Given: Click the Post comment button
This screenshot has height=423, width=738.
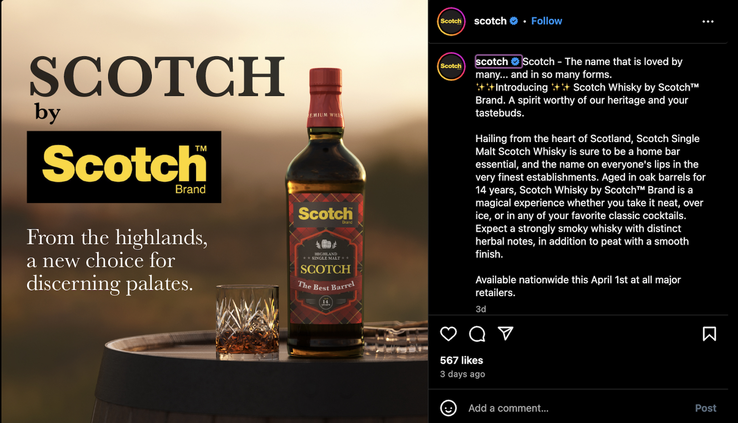Looking at the screenshot, I should point(706,408).
